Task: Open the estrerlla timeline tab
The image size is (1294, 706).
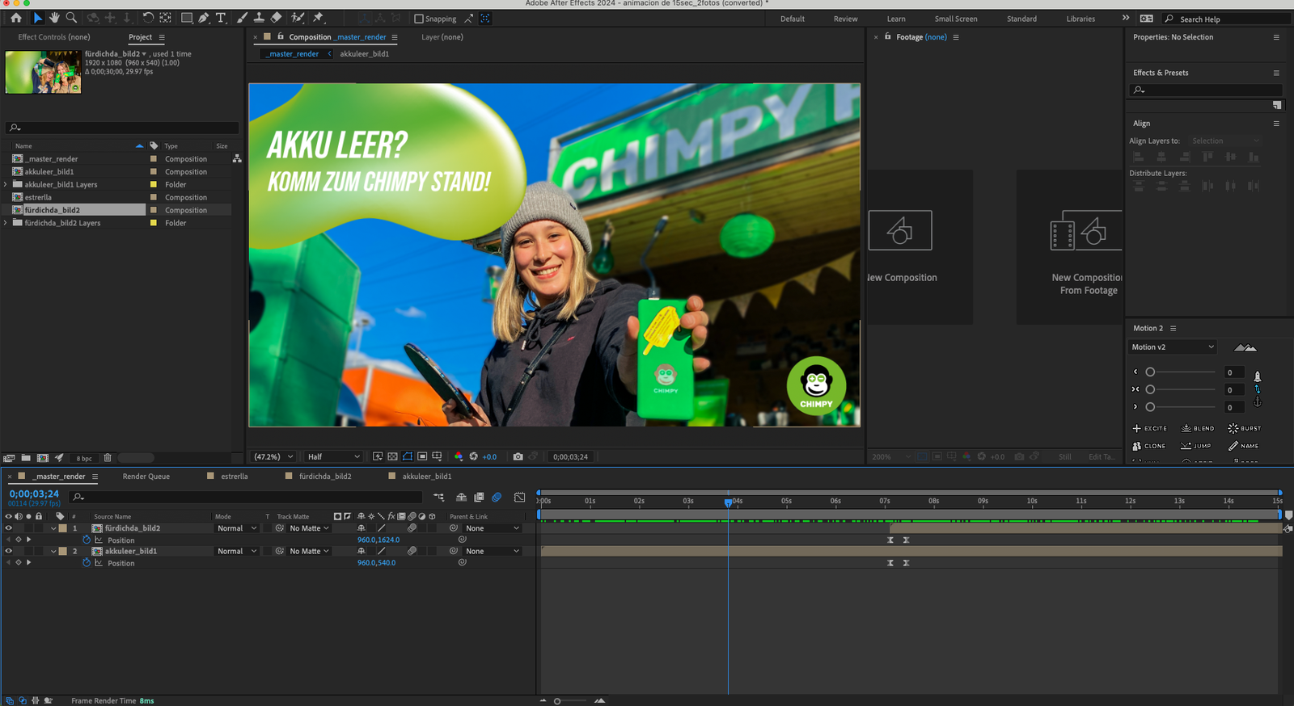Action: (x=235, y=477)
